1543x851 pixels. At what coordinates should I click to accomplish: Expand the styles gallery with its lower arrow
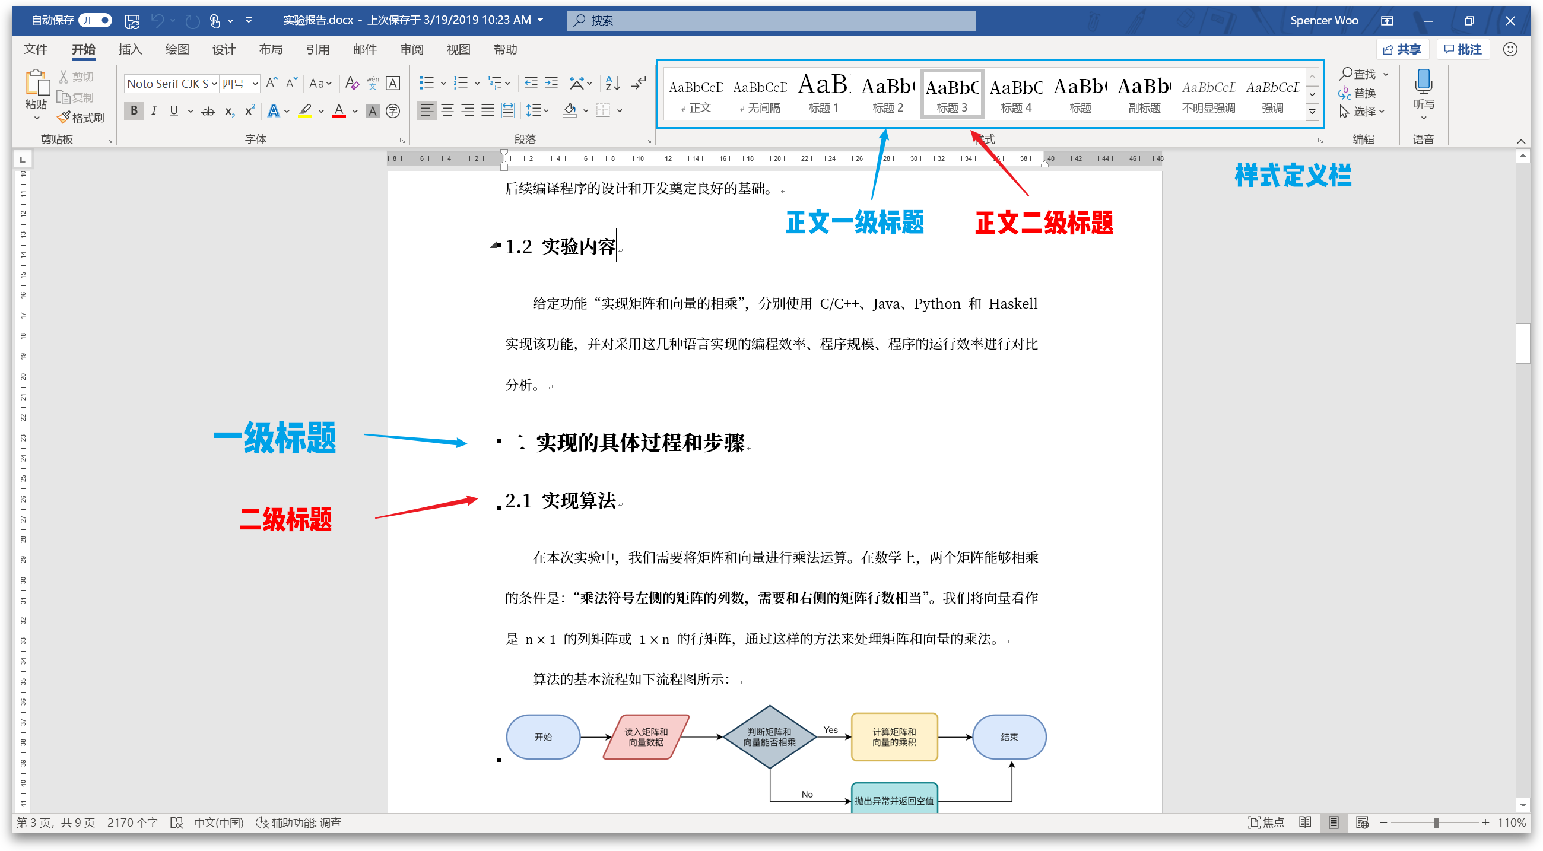coord(1312,111)
